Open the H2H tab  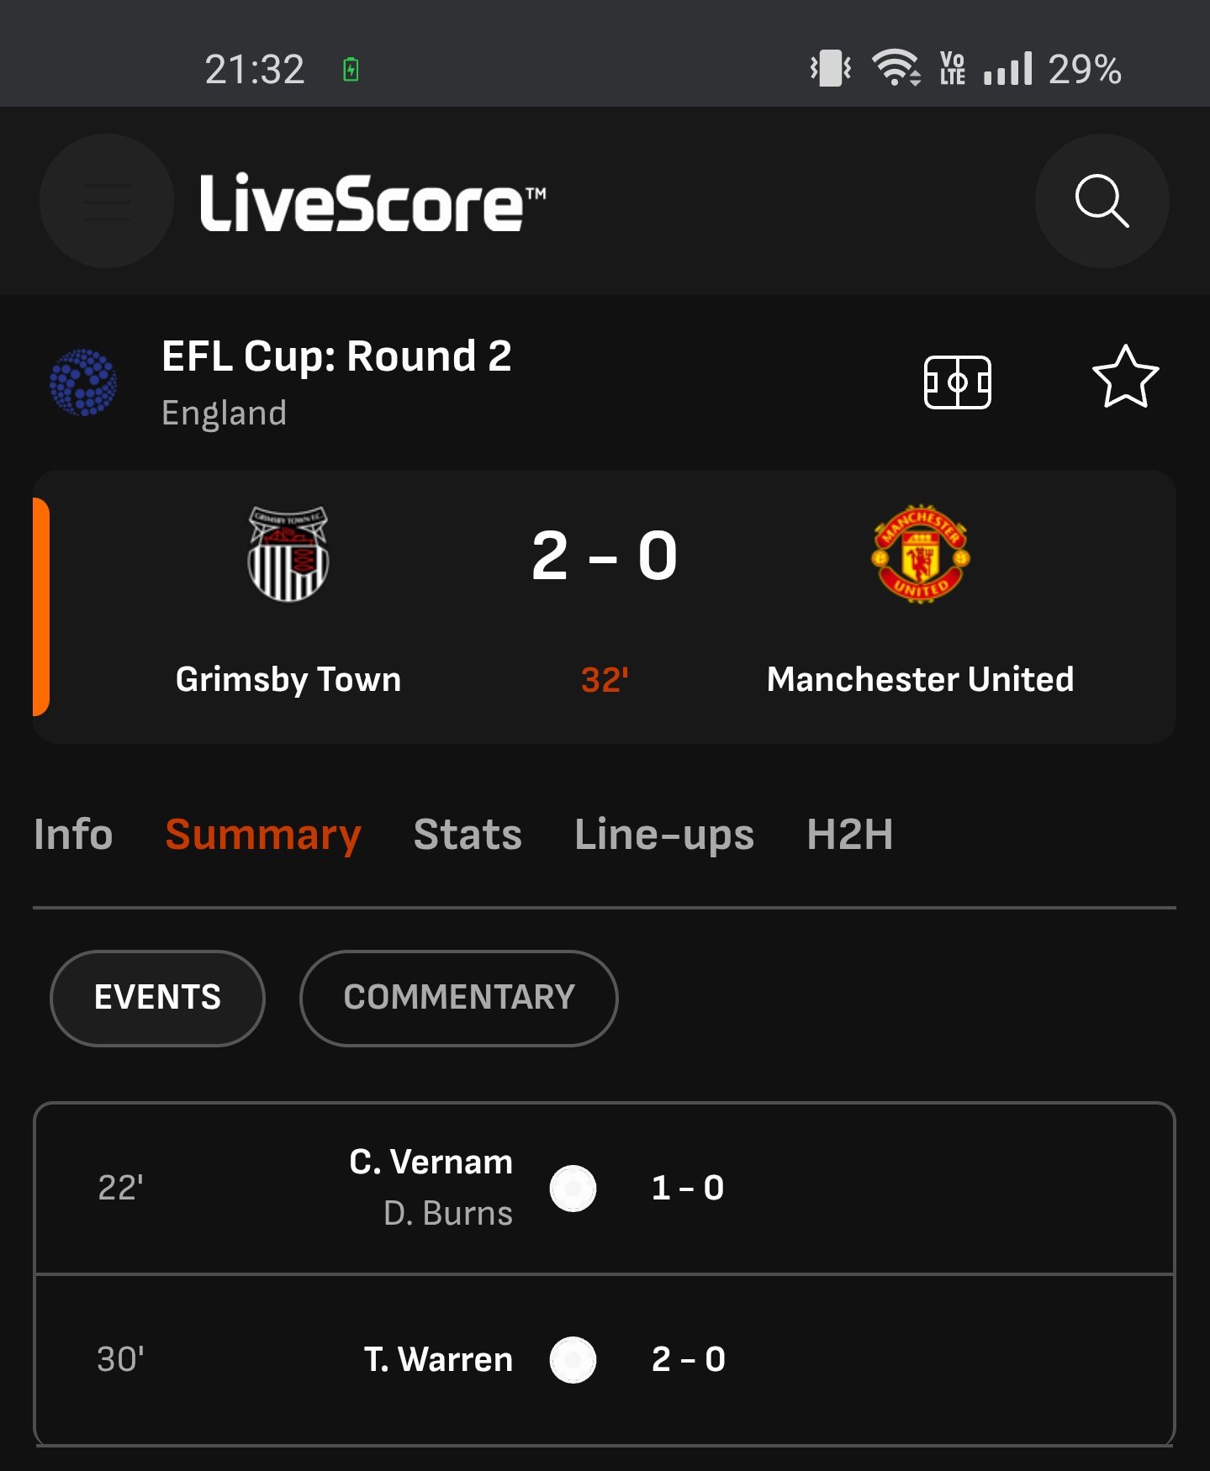849,835
